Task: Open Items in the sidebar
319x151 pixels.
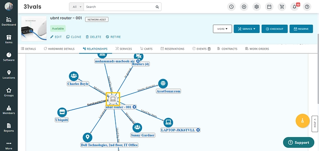Action: 9,39
